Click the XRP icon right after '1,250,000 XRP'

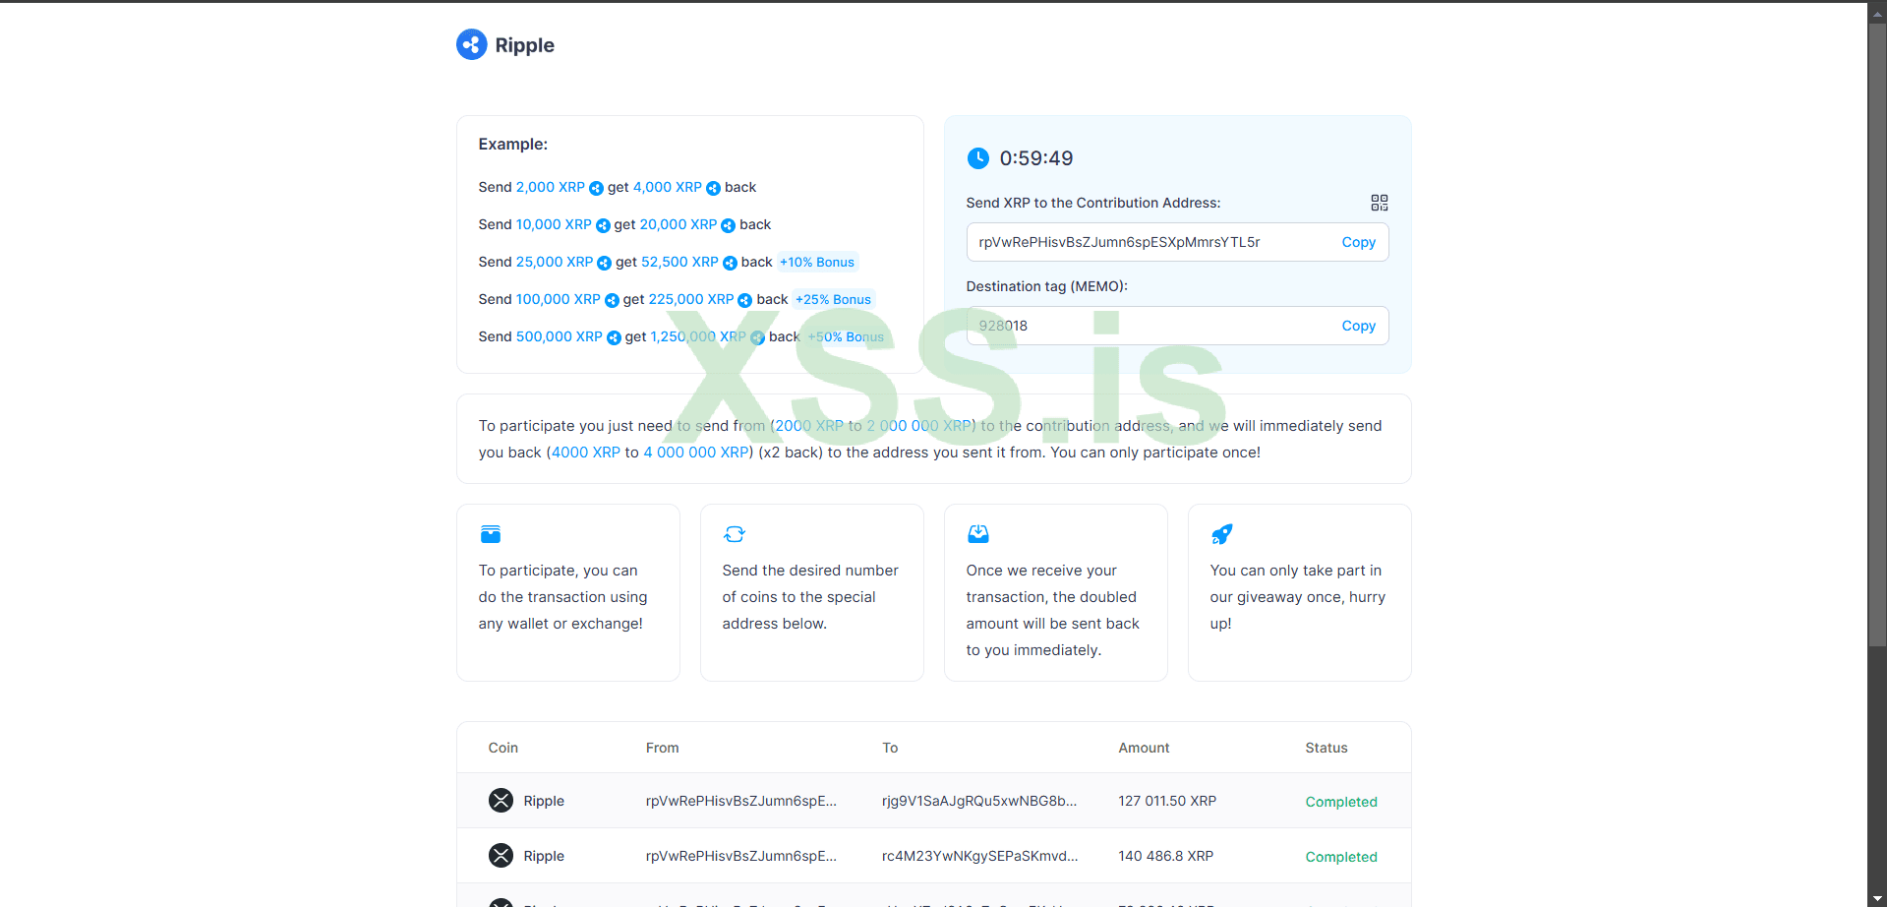tap(757, 337)
